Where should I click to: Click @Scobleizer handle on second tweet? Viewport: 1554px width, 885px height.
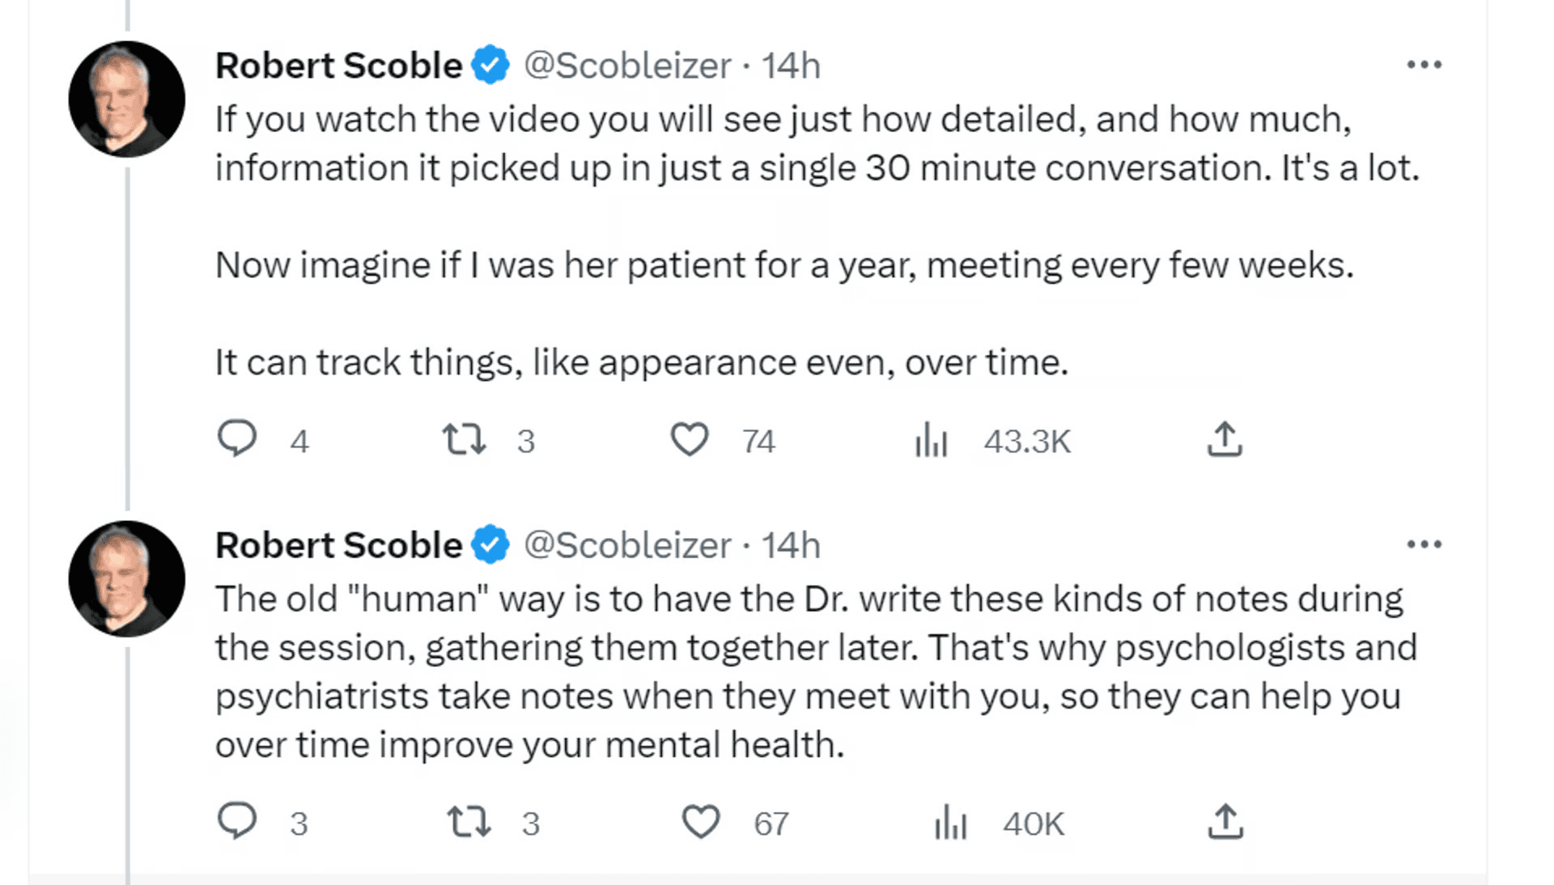point(627,545)
